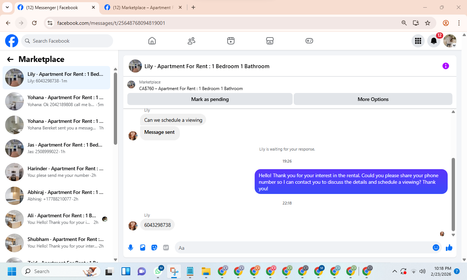
Task: Open browser zoom magnifier icon
Action: coord(404,23)
